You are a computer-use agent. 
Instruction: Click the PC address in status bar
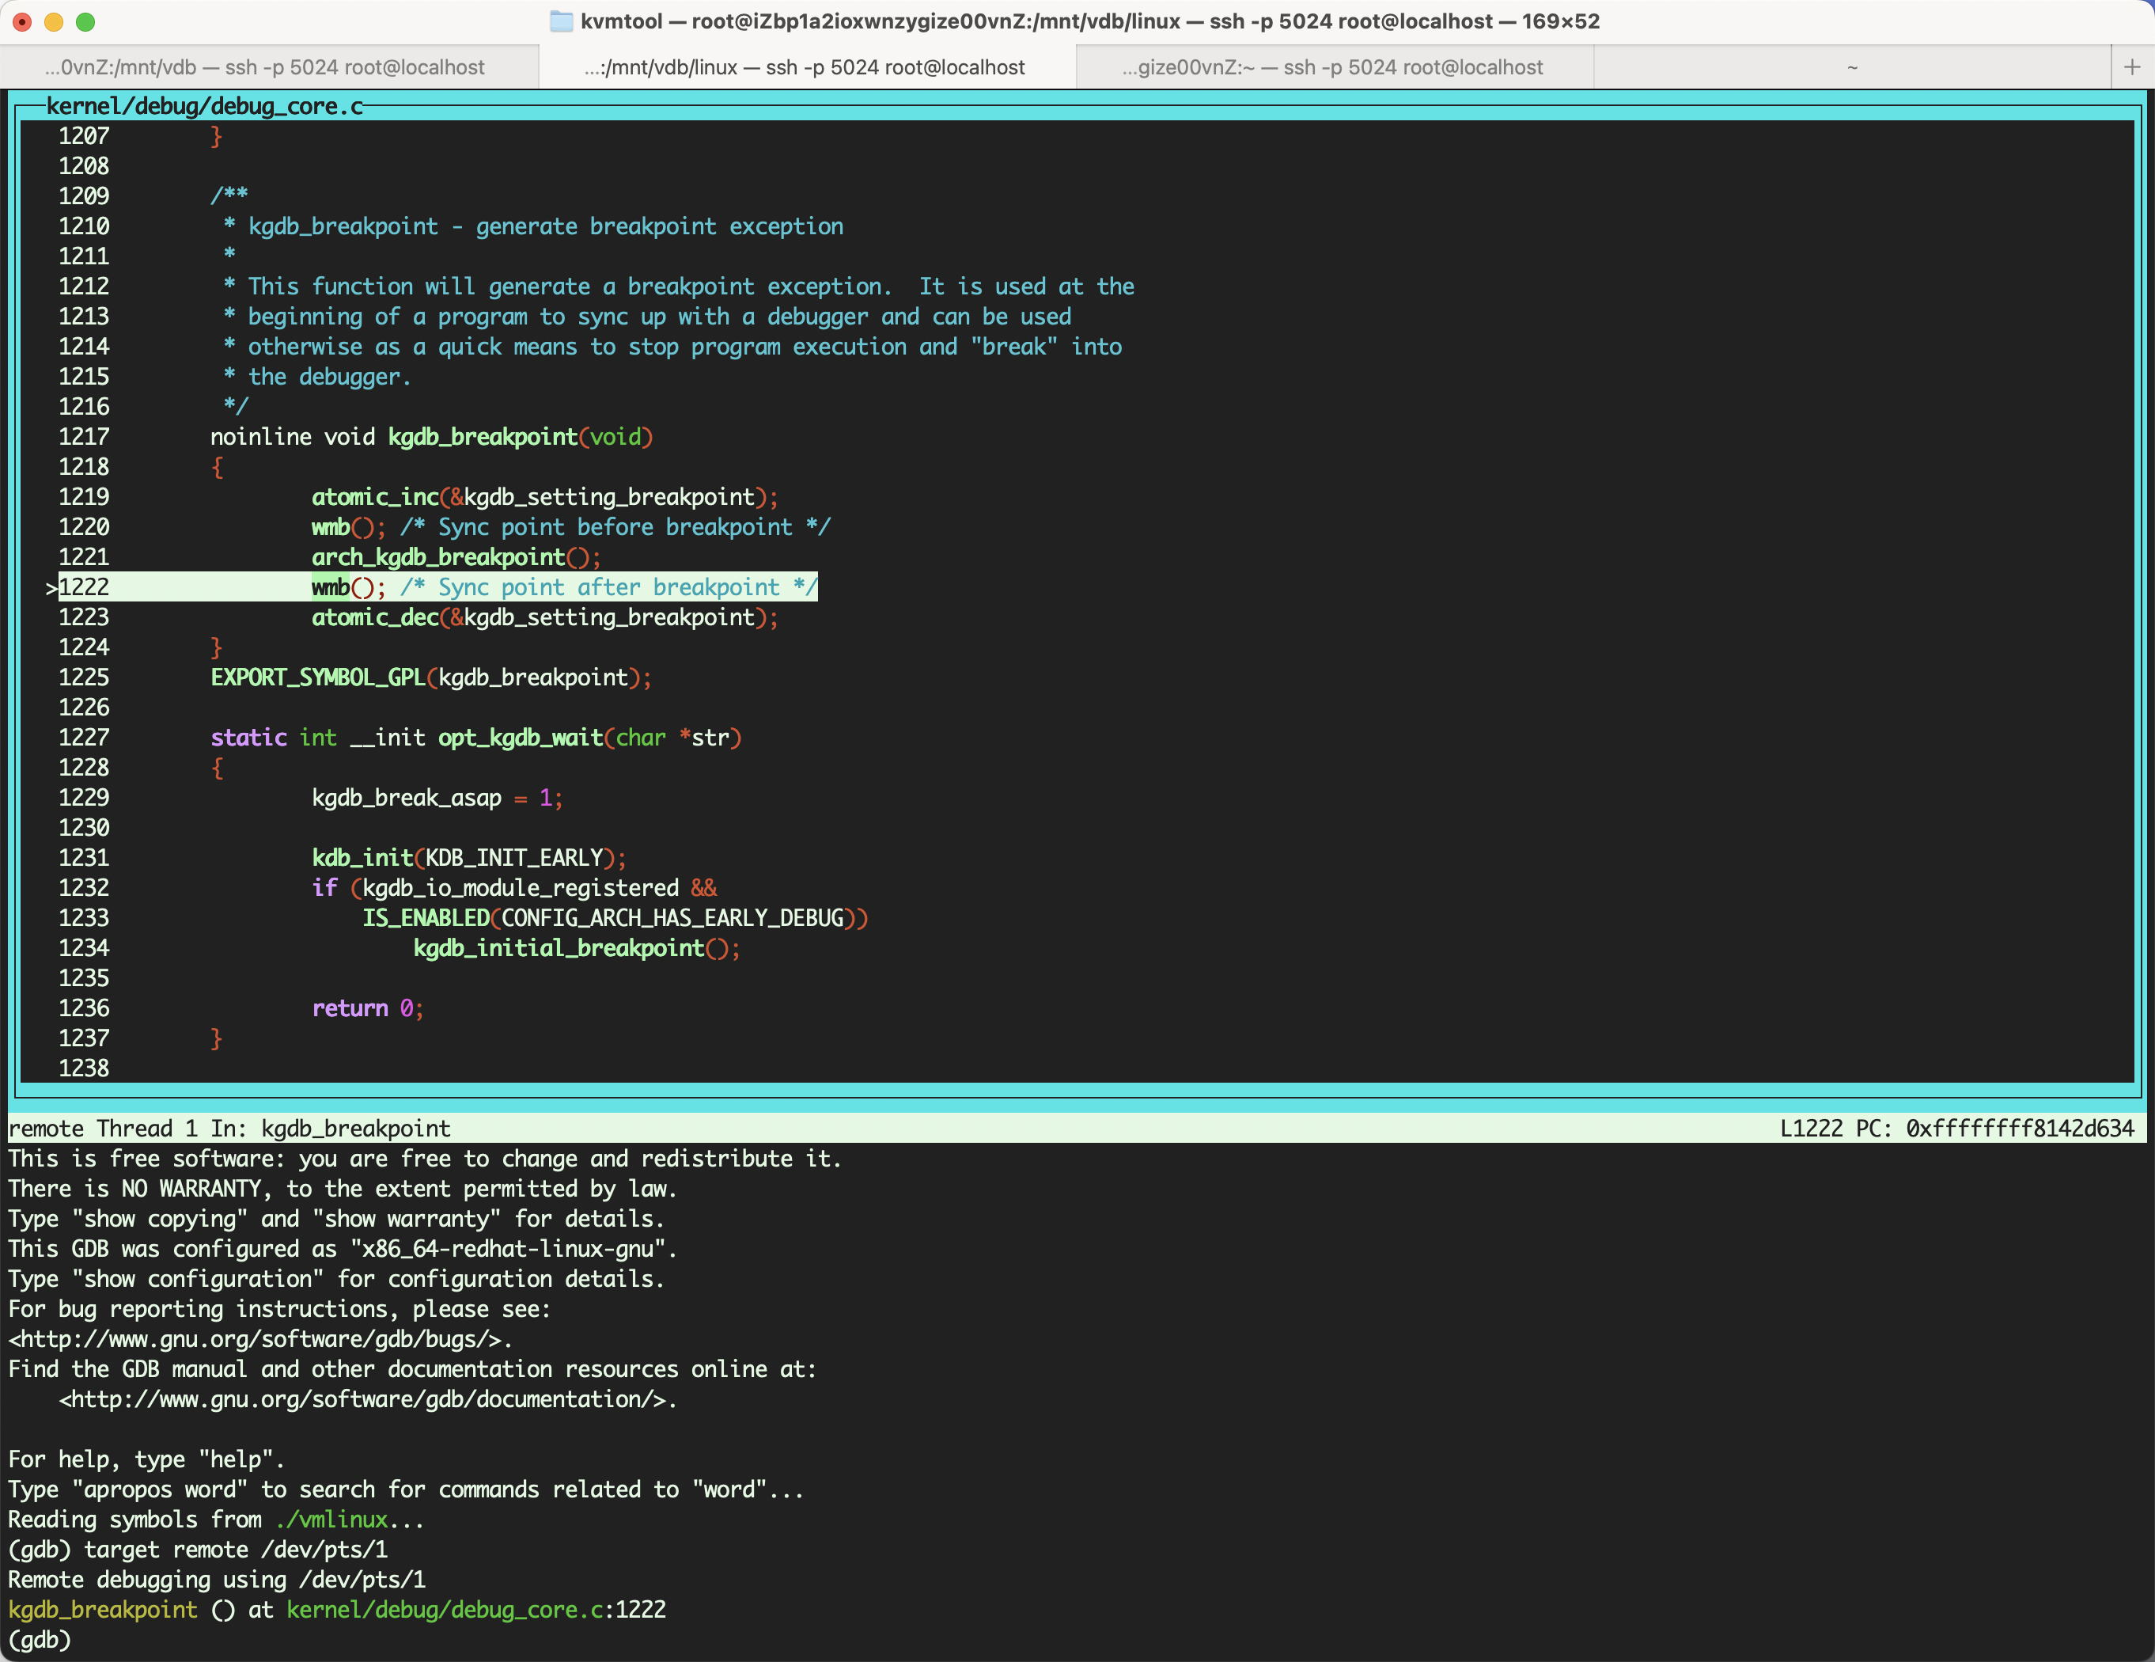pyautogui.click(x=2019, y=1128)
